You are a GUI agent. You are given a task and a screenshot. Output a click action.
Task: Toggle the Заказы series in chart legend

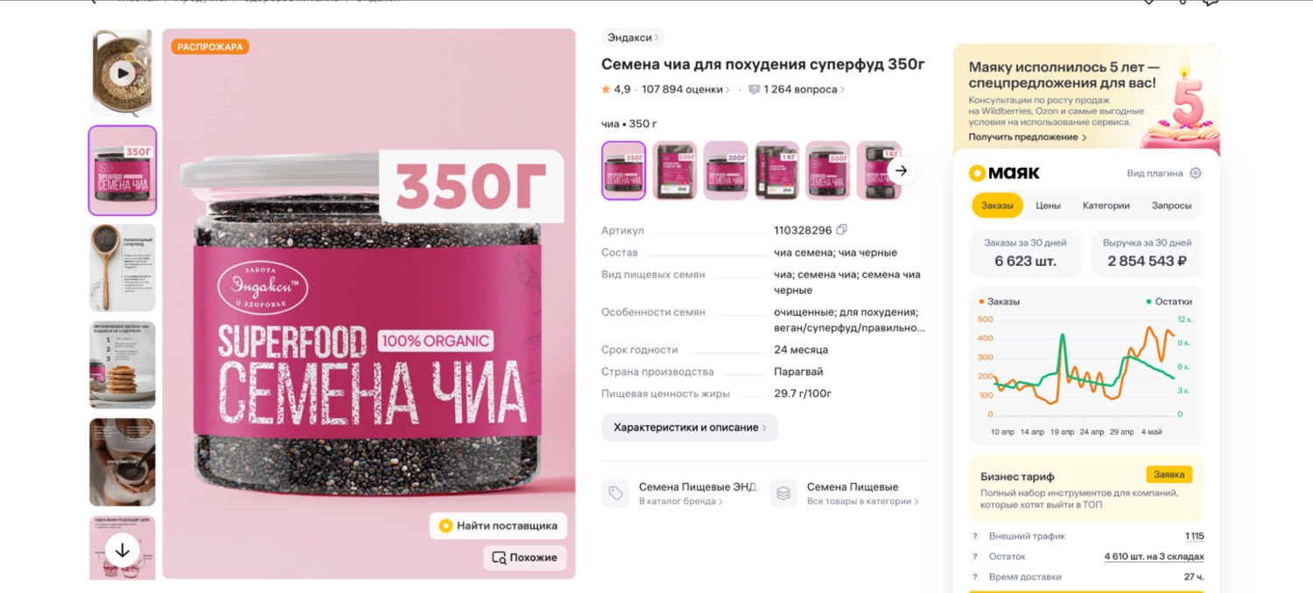click(999, 302)
